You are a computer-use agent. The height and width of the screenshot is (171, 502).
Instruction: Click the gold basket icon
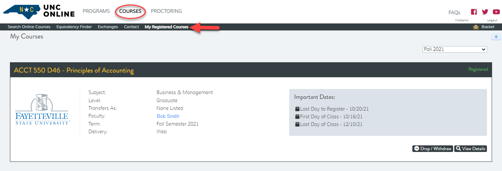click(476, 27)
